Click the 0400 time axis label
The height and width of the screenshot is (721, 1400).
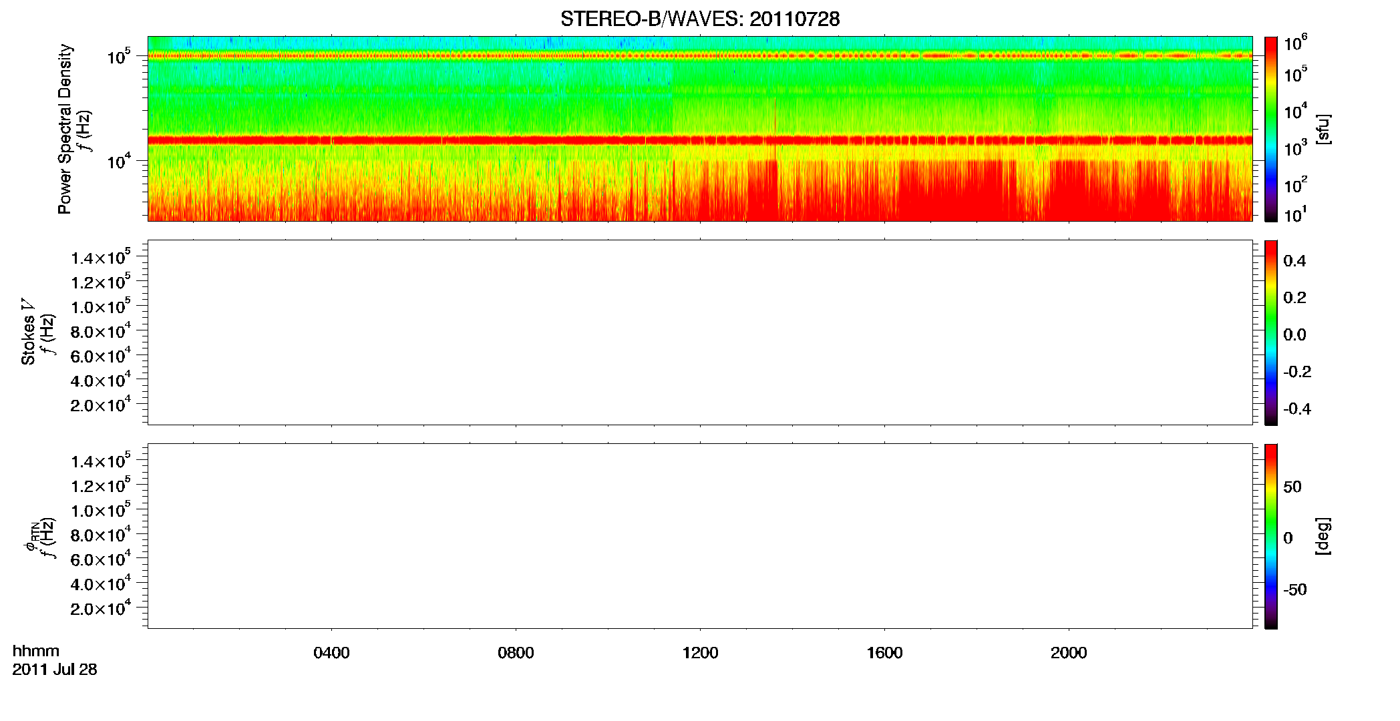tap(331, 653)
